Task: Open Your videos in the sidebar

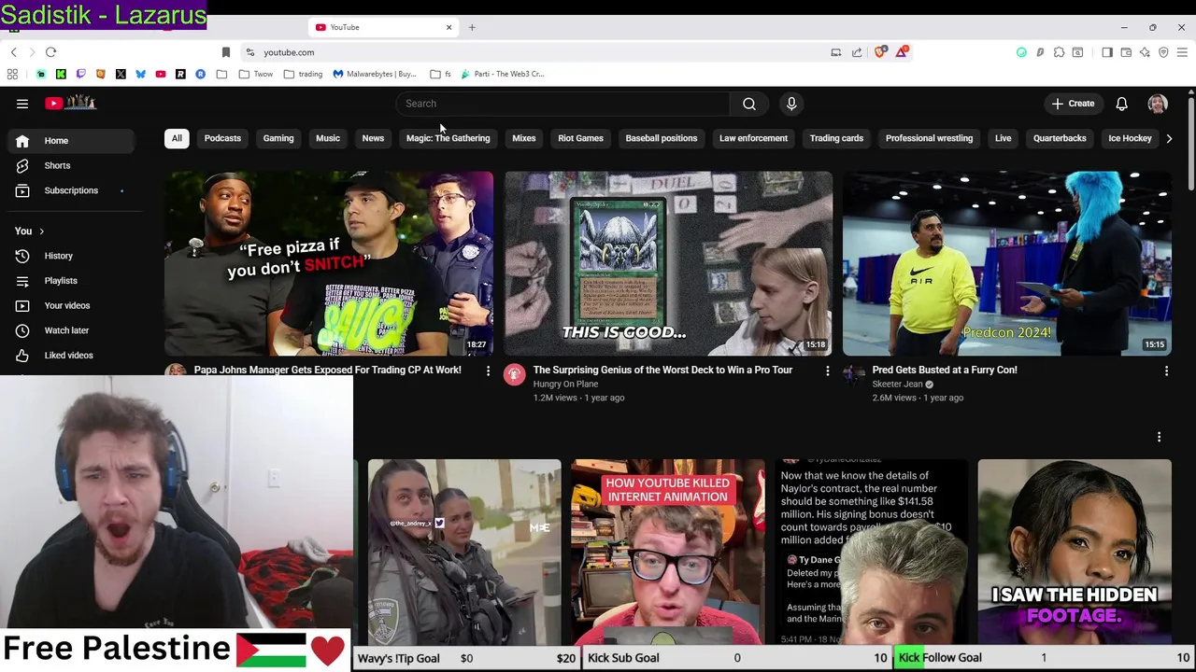Action: coord(72,305)
